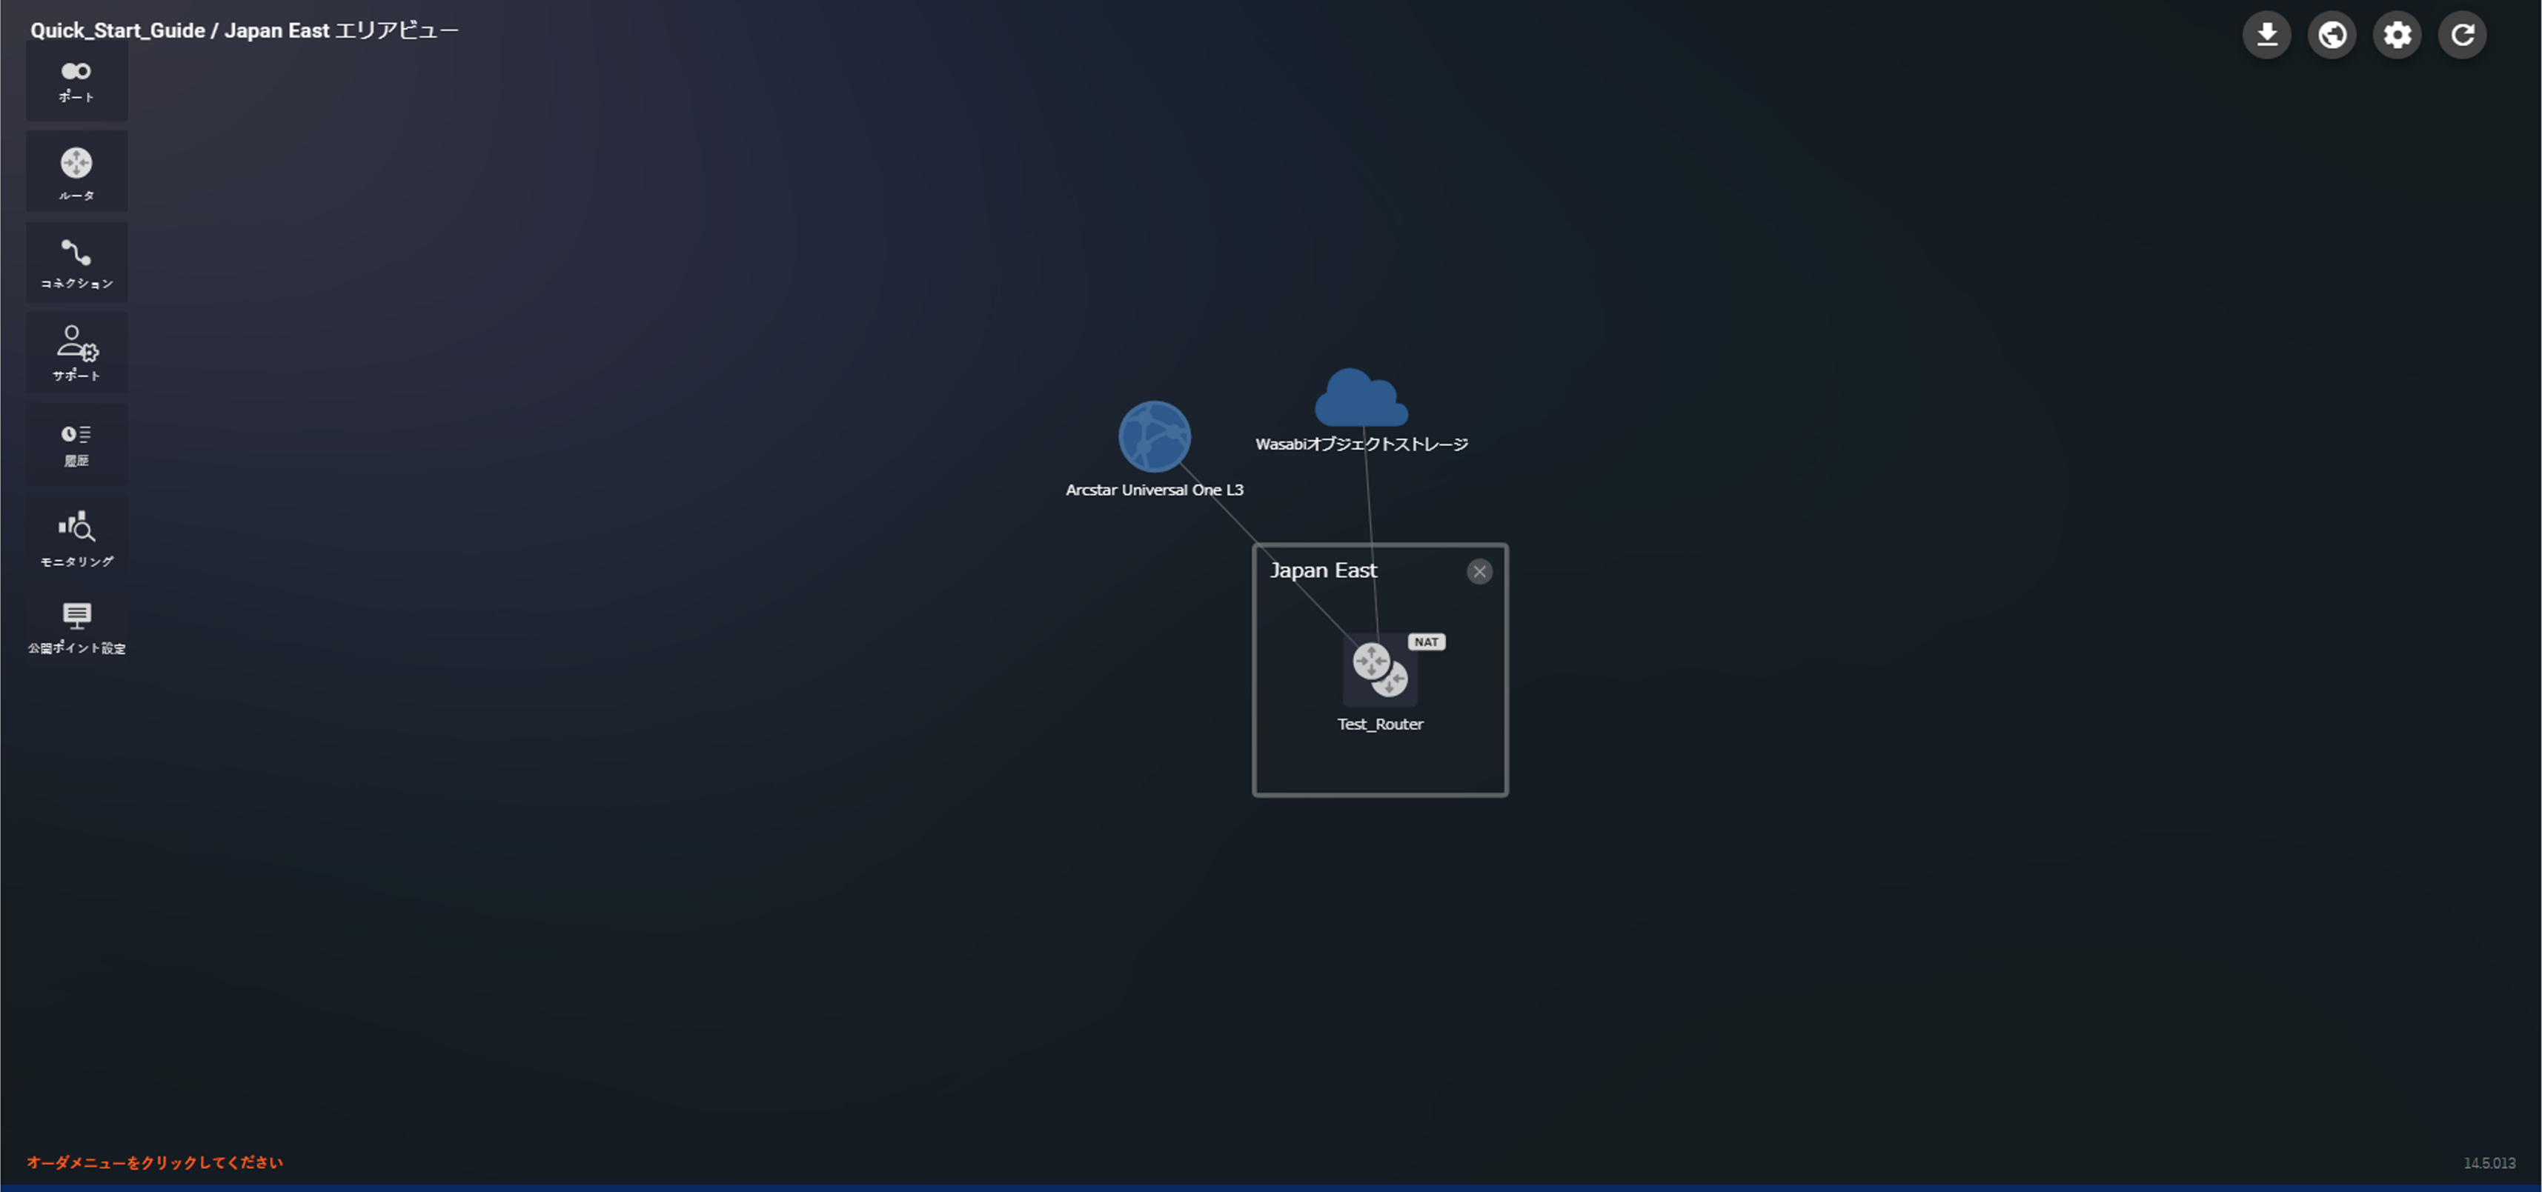
Task: Open the 公開ポイント設定 tool
Action: [76, 625]
